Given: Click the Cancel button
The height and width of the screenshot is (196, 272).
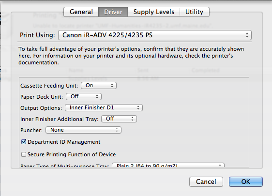Looking at the screenshot, I should pos(206,182).
